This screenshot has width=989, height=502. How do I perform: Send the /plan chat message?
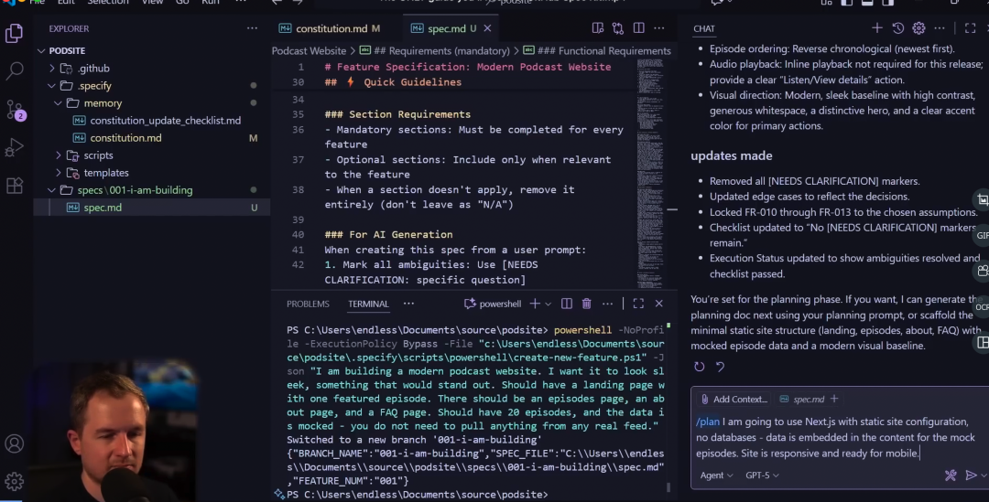click(971, 475)
